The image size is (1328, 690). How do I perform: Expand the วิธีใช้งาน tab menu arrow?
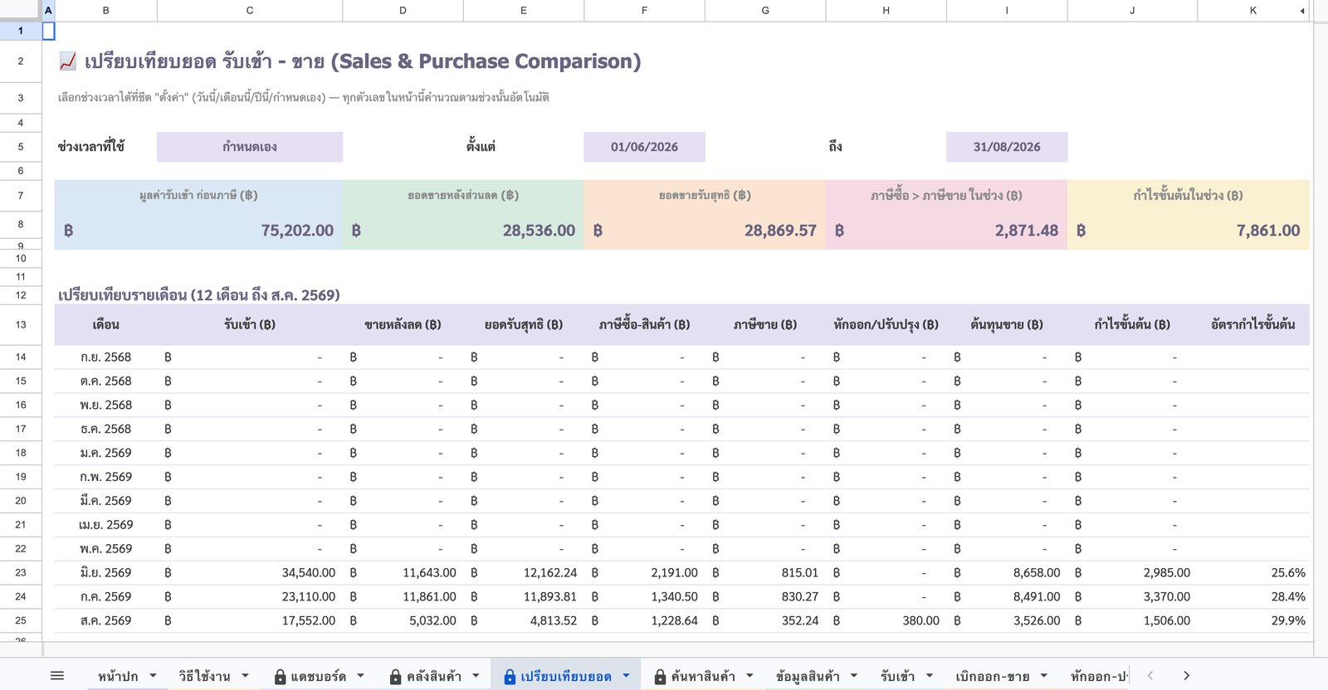246,676
